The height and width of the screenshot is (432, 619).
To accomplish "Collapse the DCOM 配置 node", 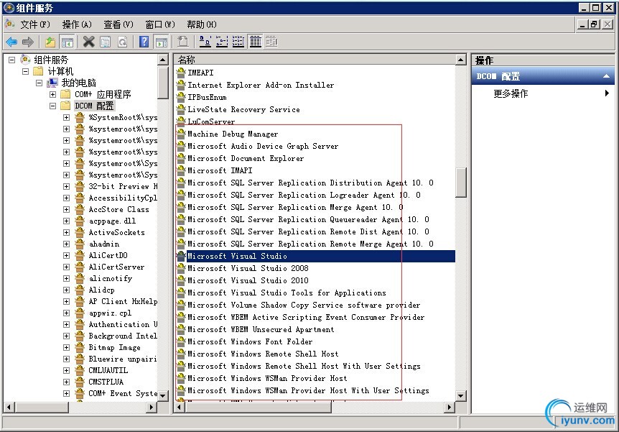I will pos(52,106).
